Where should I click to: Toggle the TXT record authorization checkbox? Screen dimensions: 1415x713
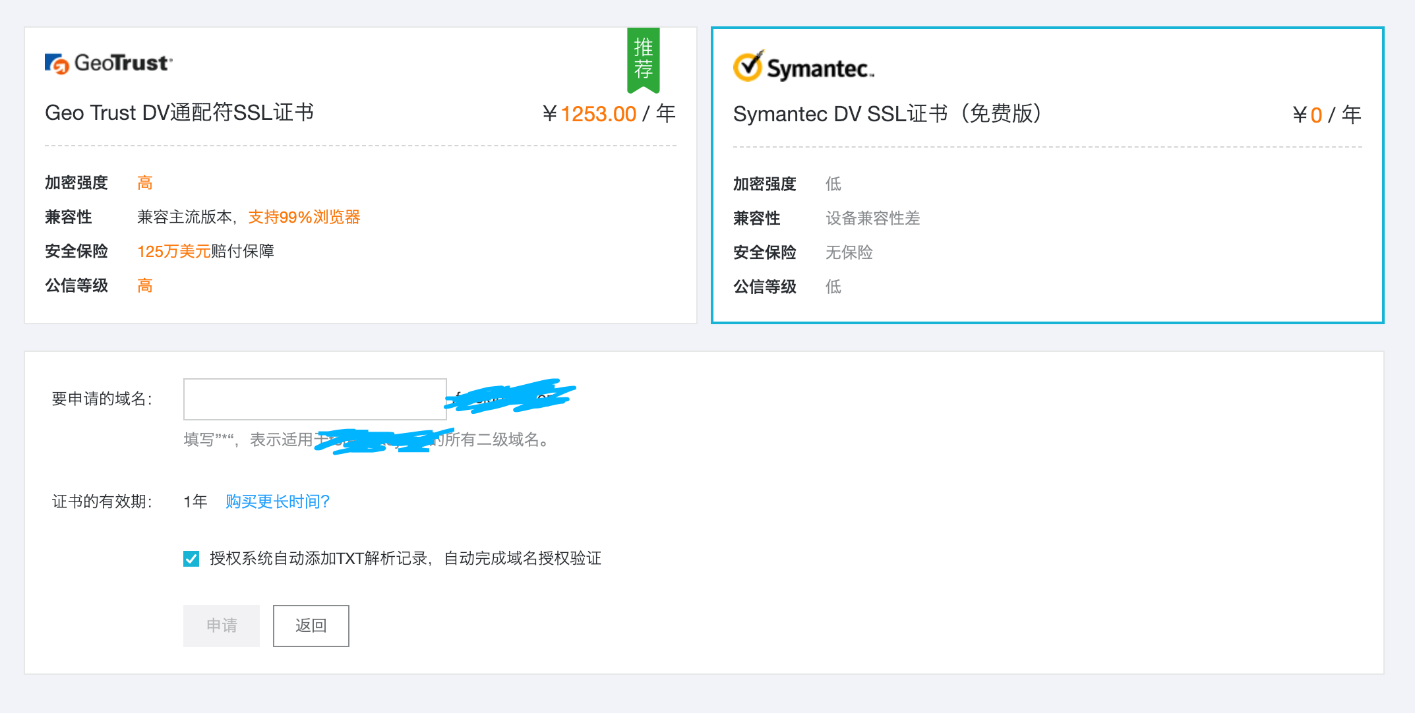coord(191,559)
